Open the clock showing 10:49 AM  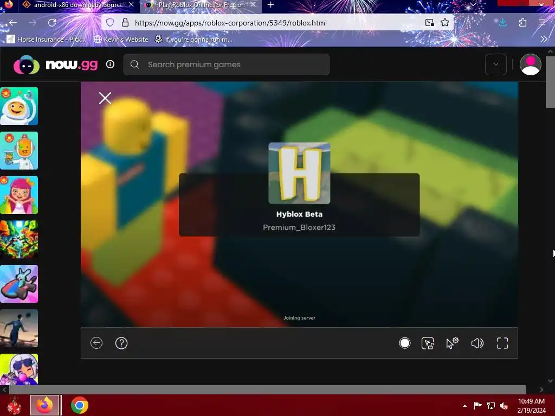click(x=531, y=405)
